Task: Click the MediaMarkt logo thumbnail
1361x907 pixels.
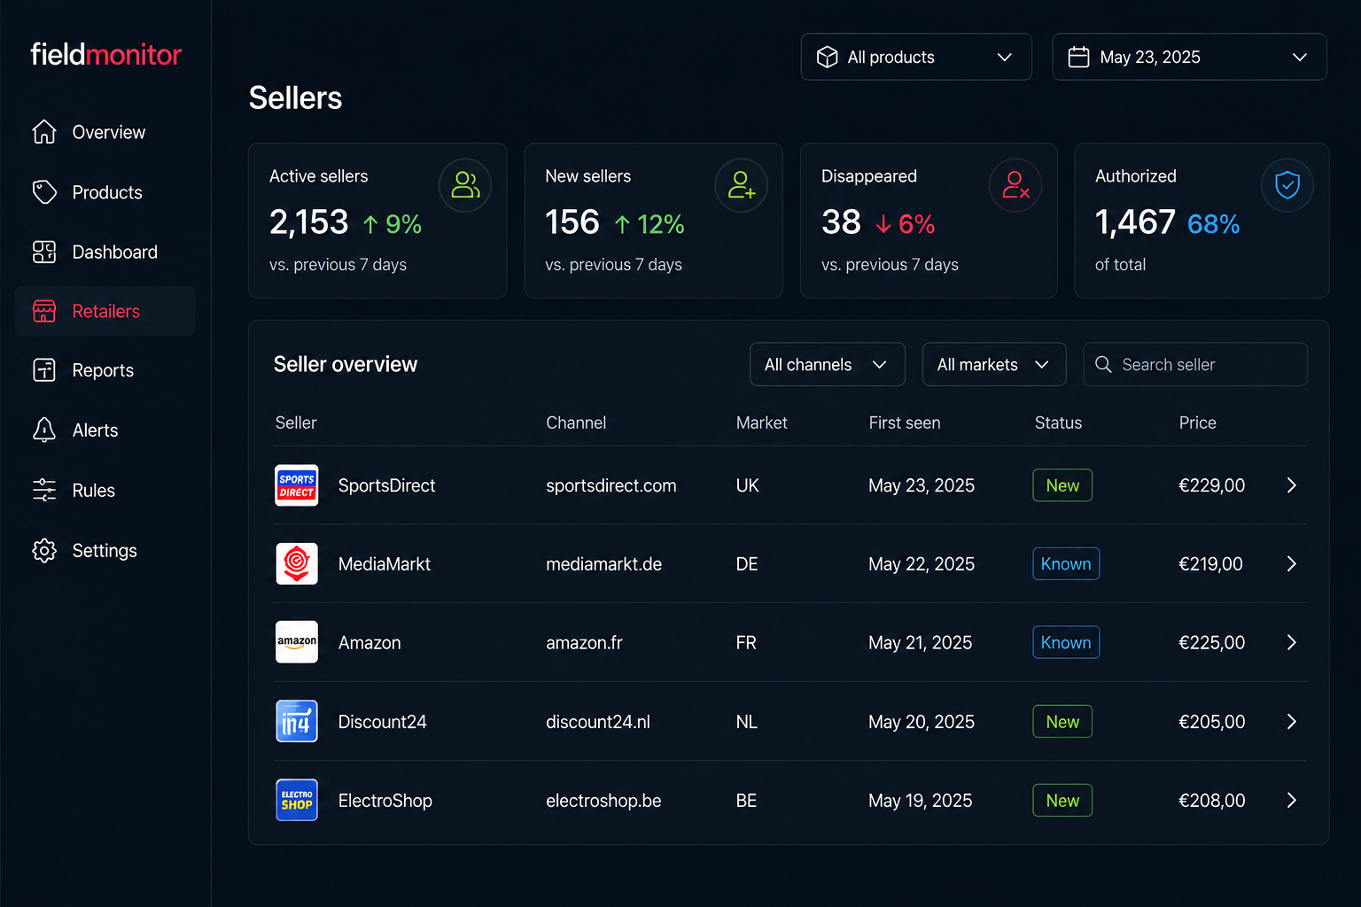Action: pyautogui.click(x=297, y=564)
